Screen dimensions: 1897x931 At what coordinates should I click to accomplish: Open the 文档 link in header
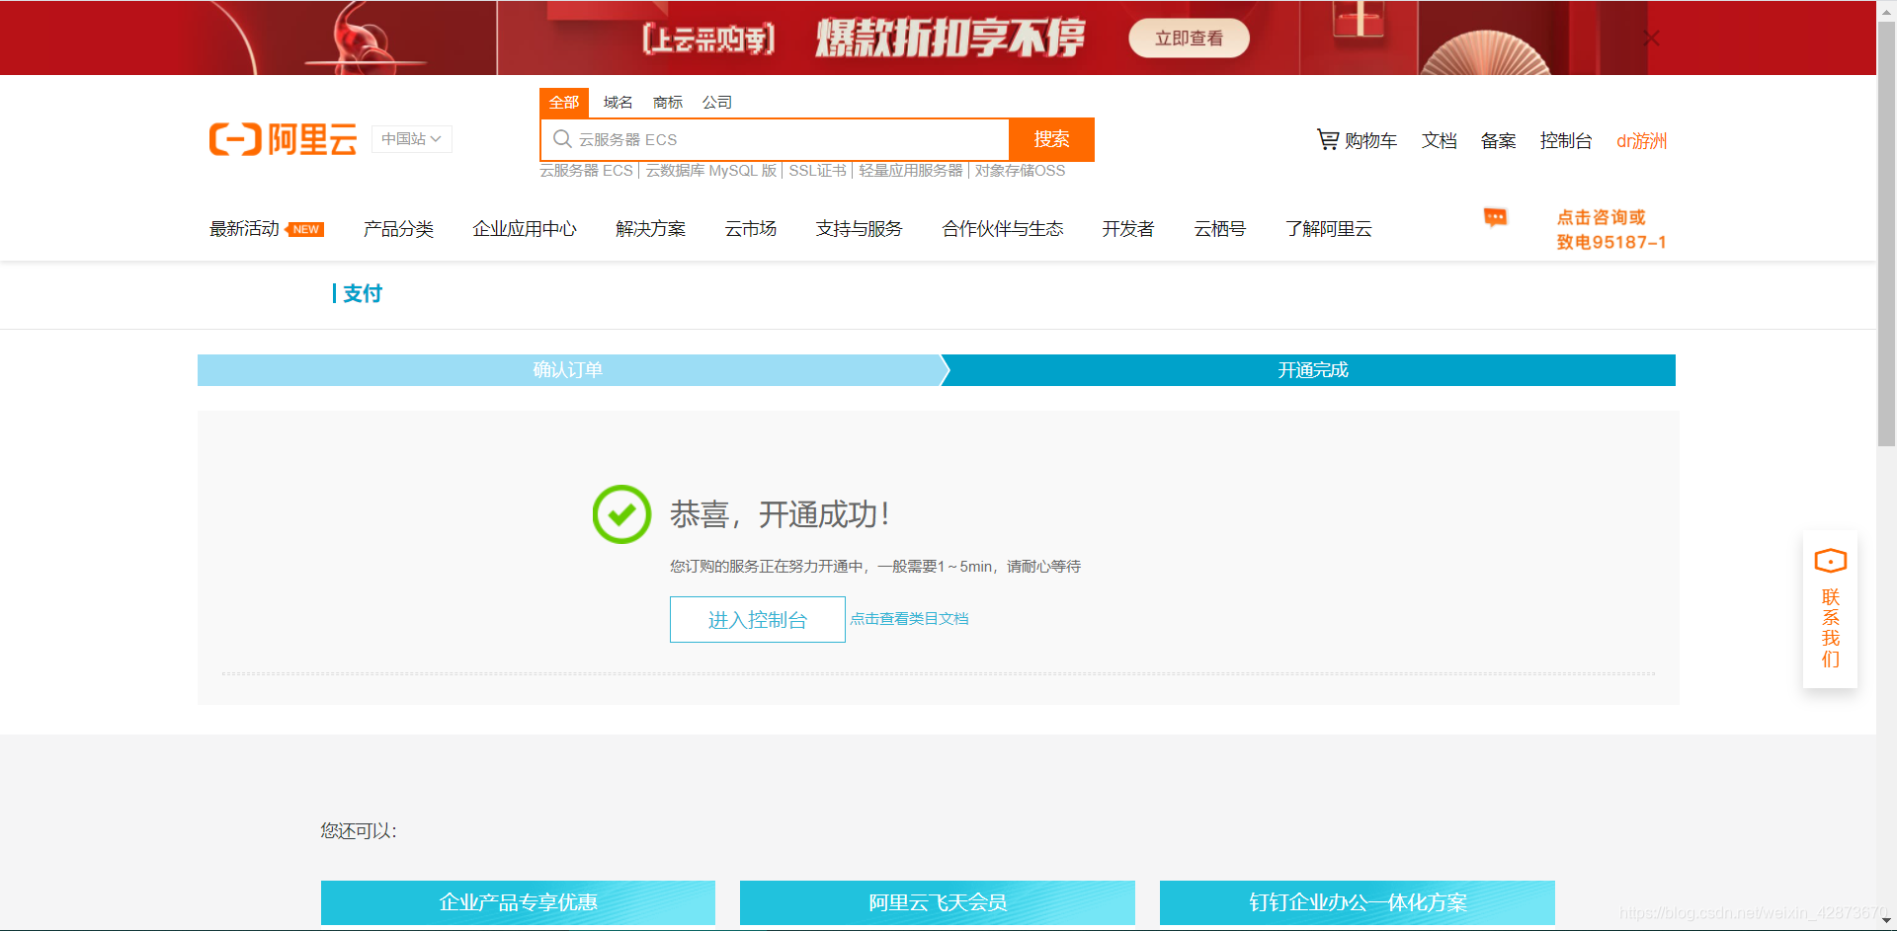click(1440, 141)
